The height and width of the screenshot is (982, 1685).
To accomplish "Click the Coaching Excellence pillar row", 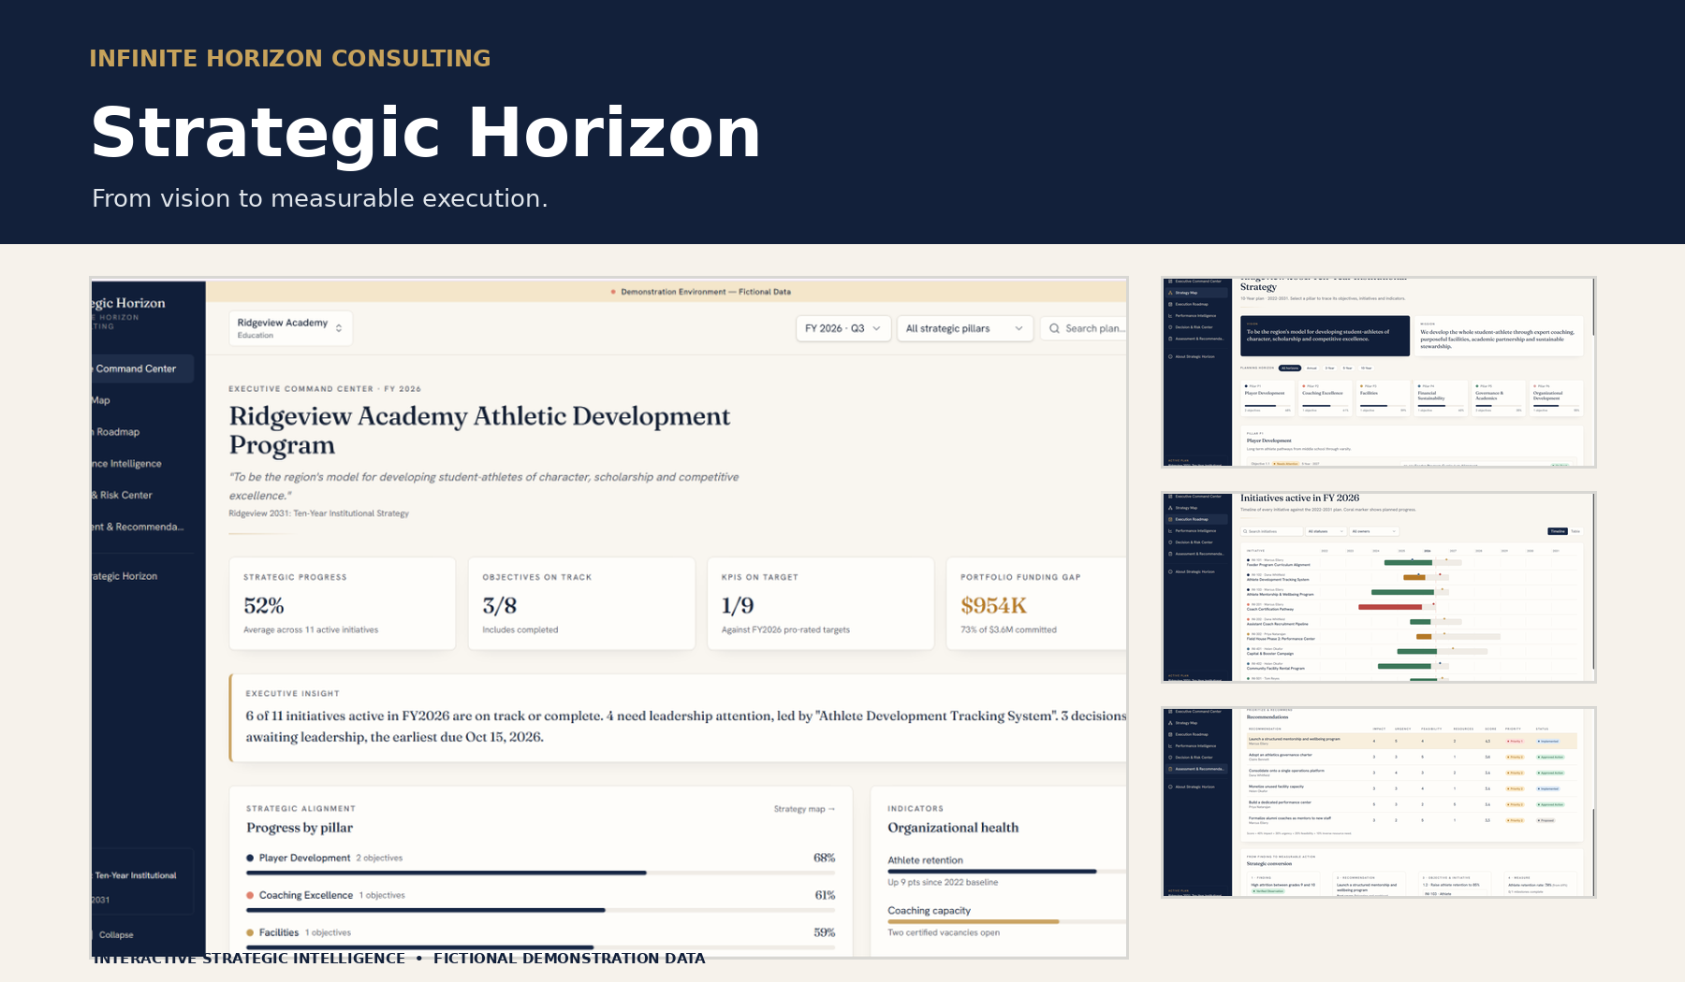I will [x=540, y=902].
